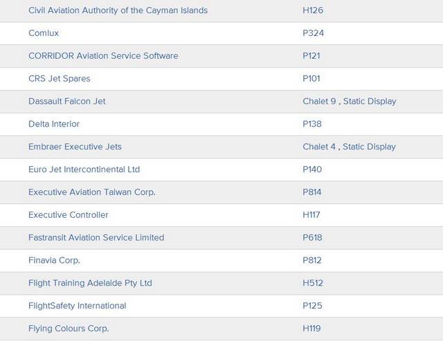Click the Comlux exhibitor name
This screenshot has width=443, height=341.
pyautogui.click(x=43, y=33)
